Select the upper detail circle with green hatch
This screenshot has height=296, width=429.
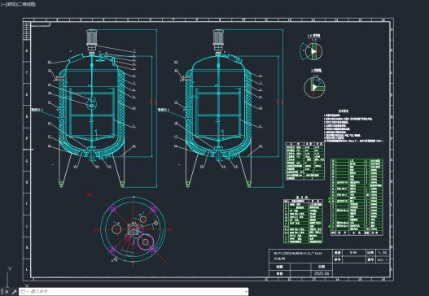click(313, 51)
